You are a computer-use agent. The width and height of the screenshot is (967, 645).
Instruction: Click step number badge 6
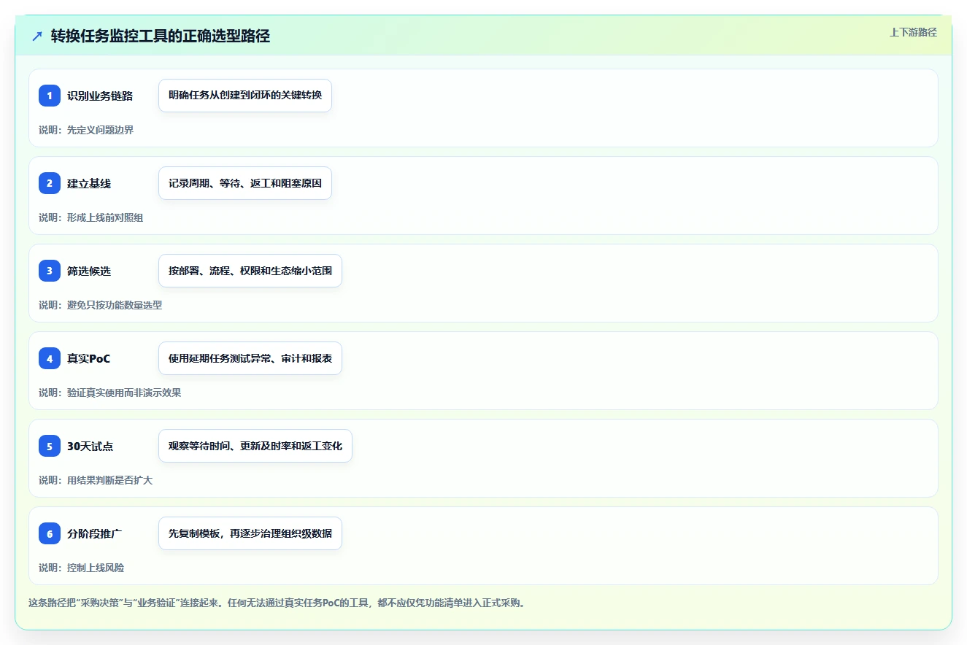point(50,533)
